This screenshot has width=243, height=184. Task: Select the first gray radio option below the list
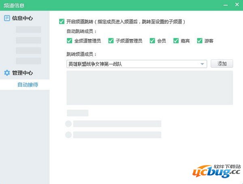pos(68,124)
